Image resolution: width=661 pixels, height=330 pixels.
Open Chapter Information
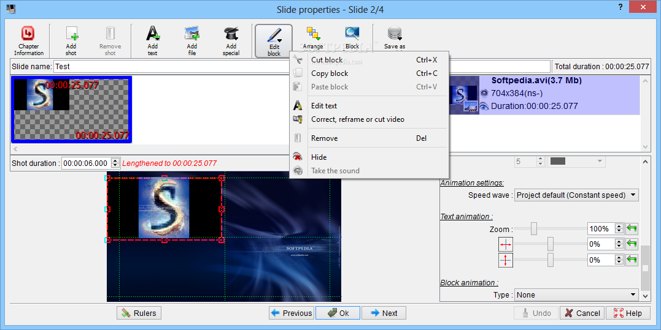tap(29, 41)
